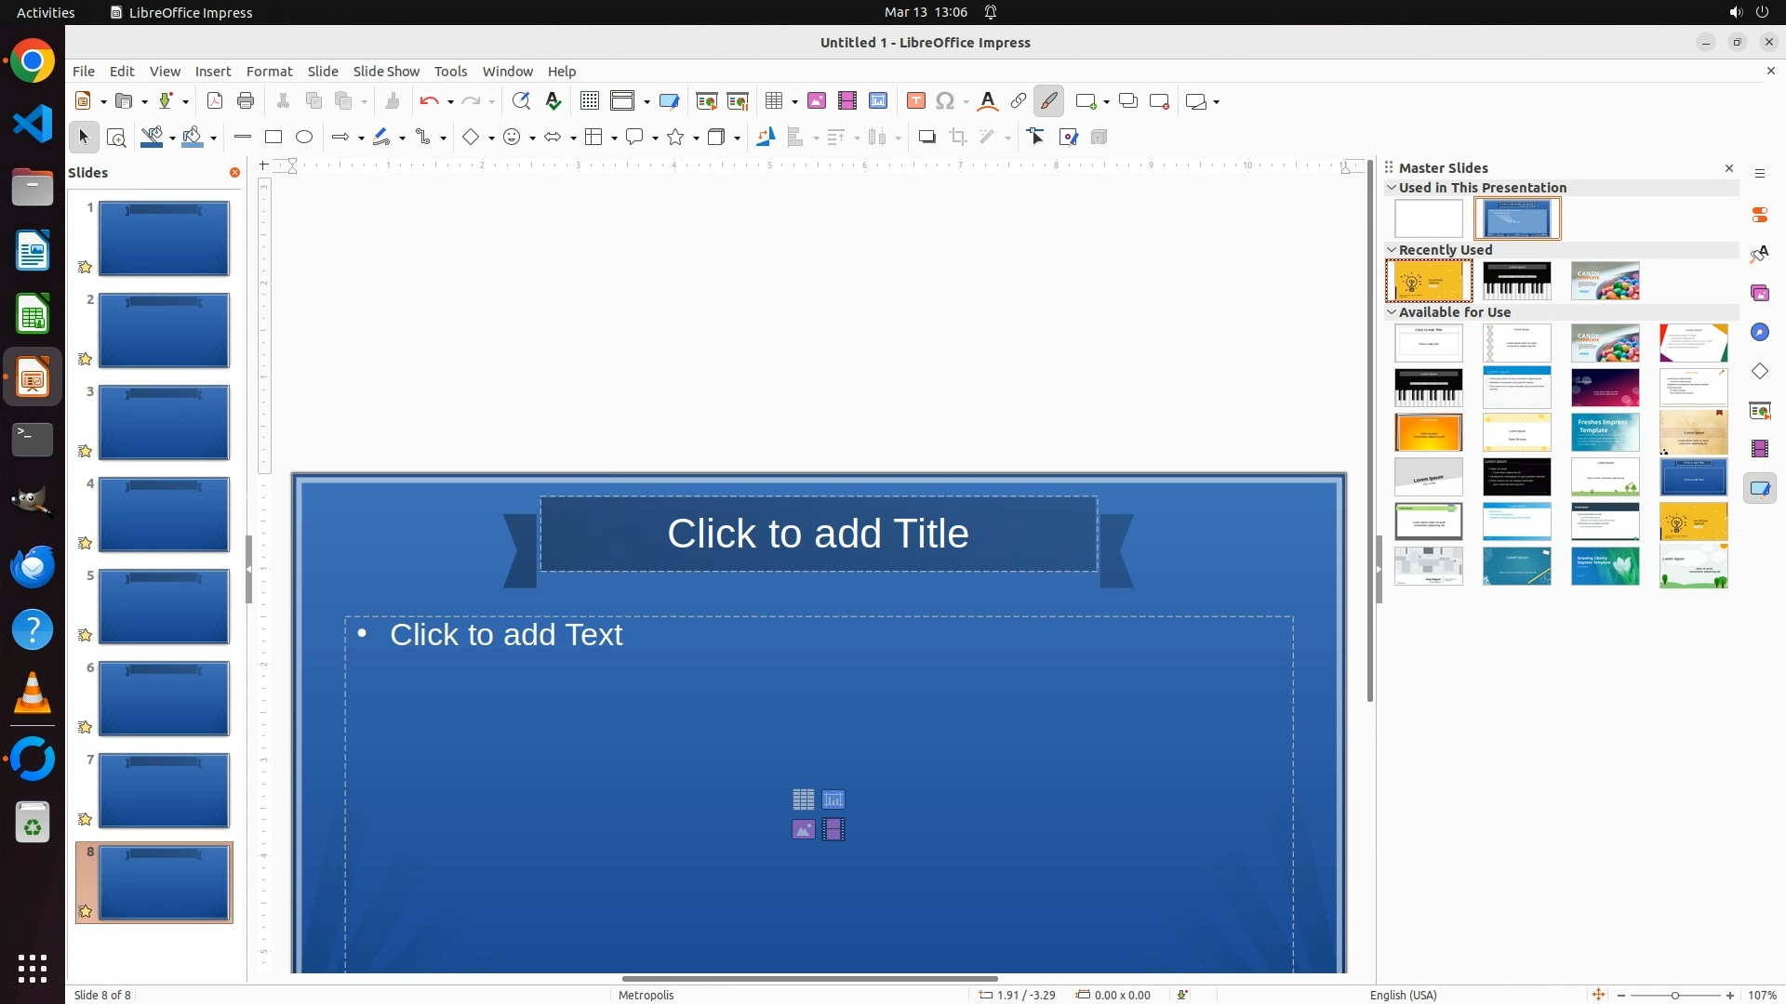Open the Format menu
The width and height of the screenshot is (1786, 1004).
pos(269,72)
